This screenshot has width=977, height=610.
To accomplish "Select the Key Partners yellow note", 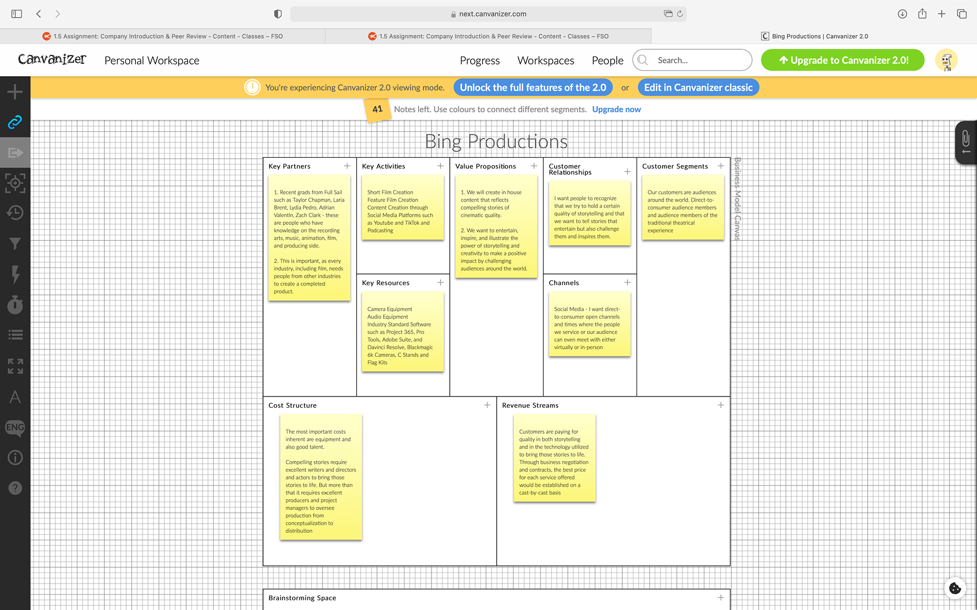I will (309, 238).
